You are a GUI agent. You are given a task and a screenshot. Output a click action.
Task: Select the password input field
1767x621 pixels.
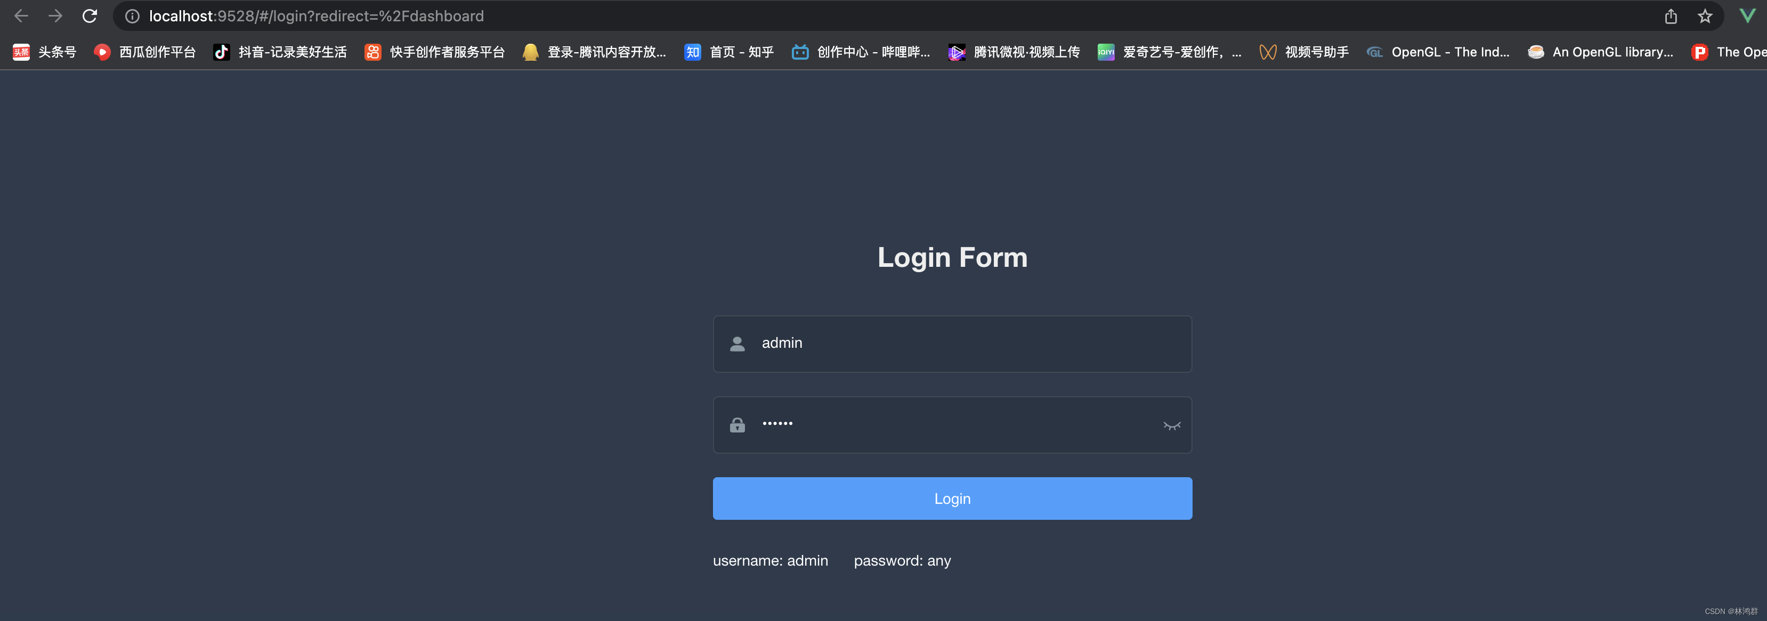coord(952,424)
